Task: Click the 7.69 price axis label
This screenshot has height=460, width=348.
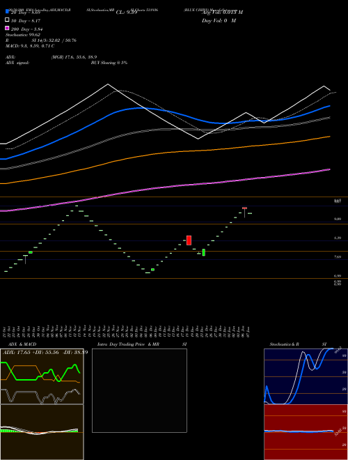Action: tap(338, 257)
